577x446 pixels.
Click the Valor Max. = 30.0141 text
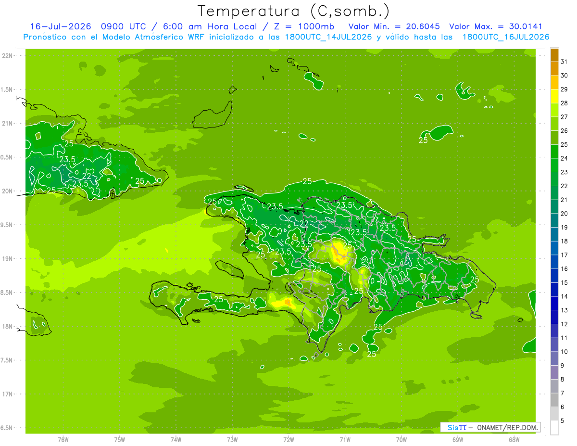[x=496, y=26]
